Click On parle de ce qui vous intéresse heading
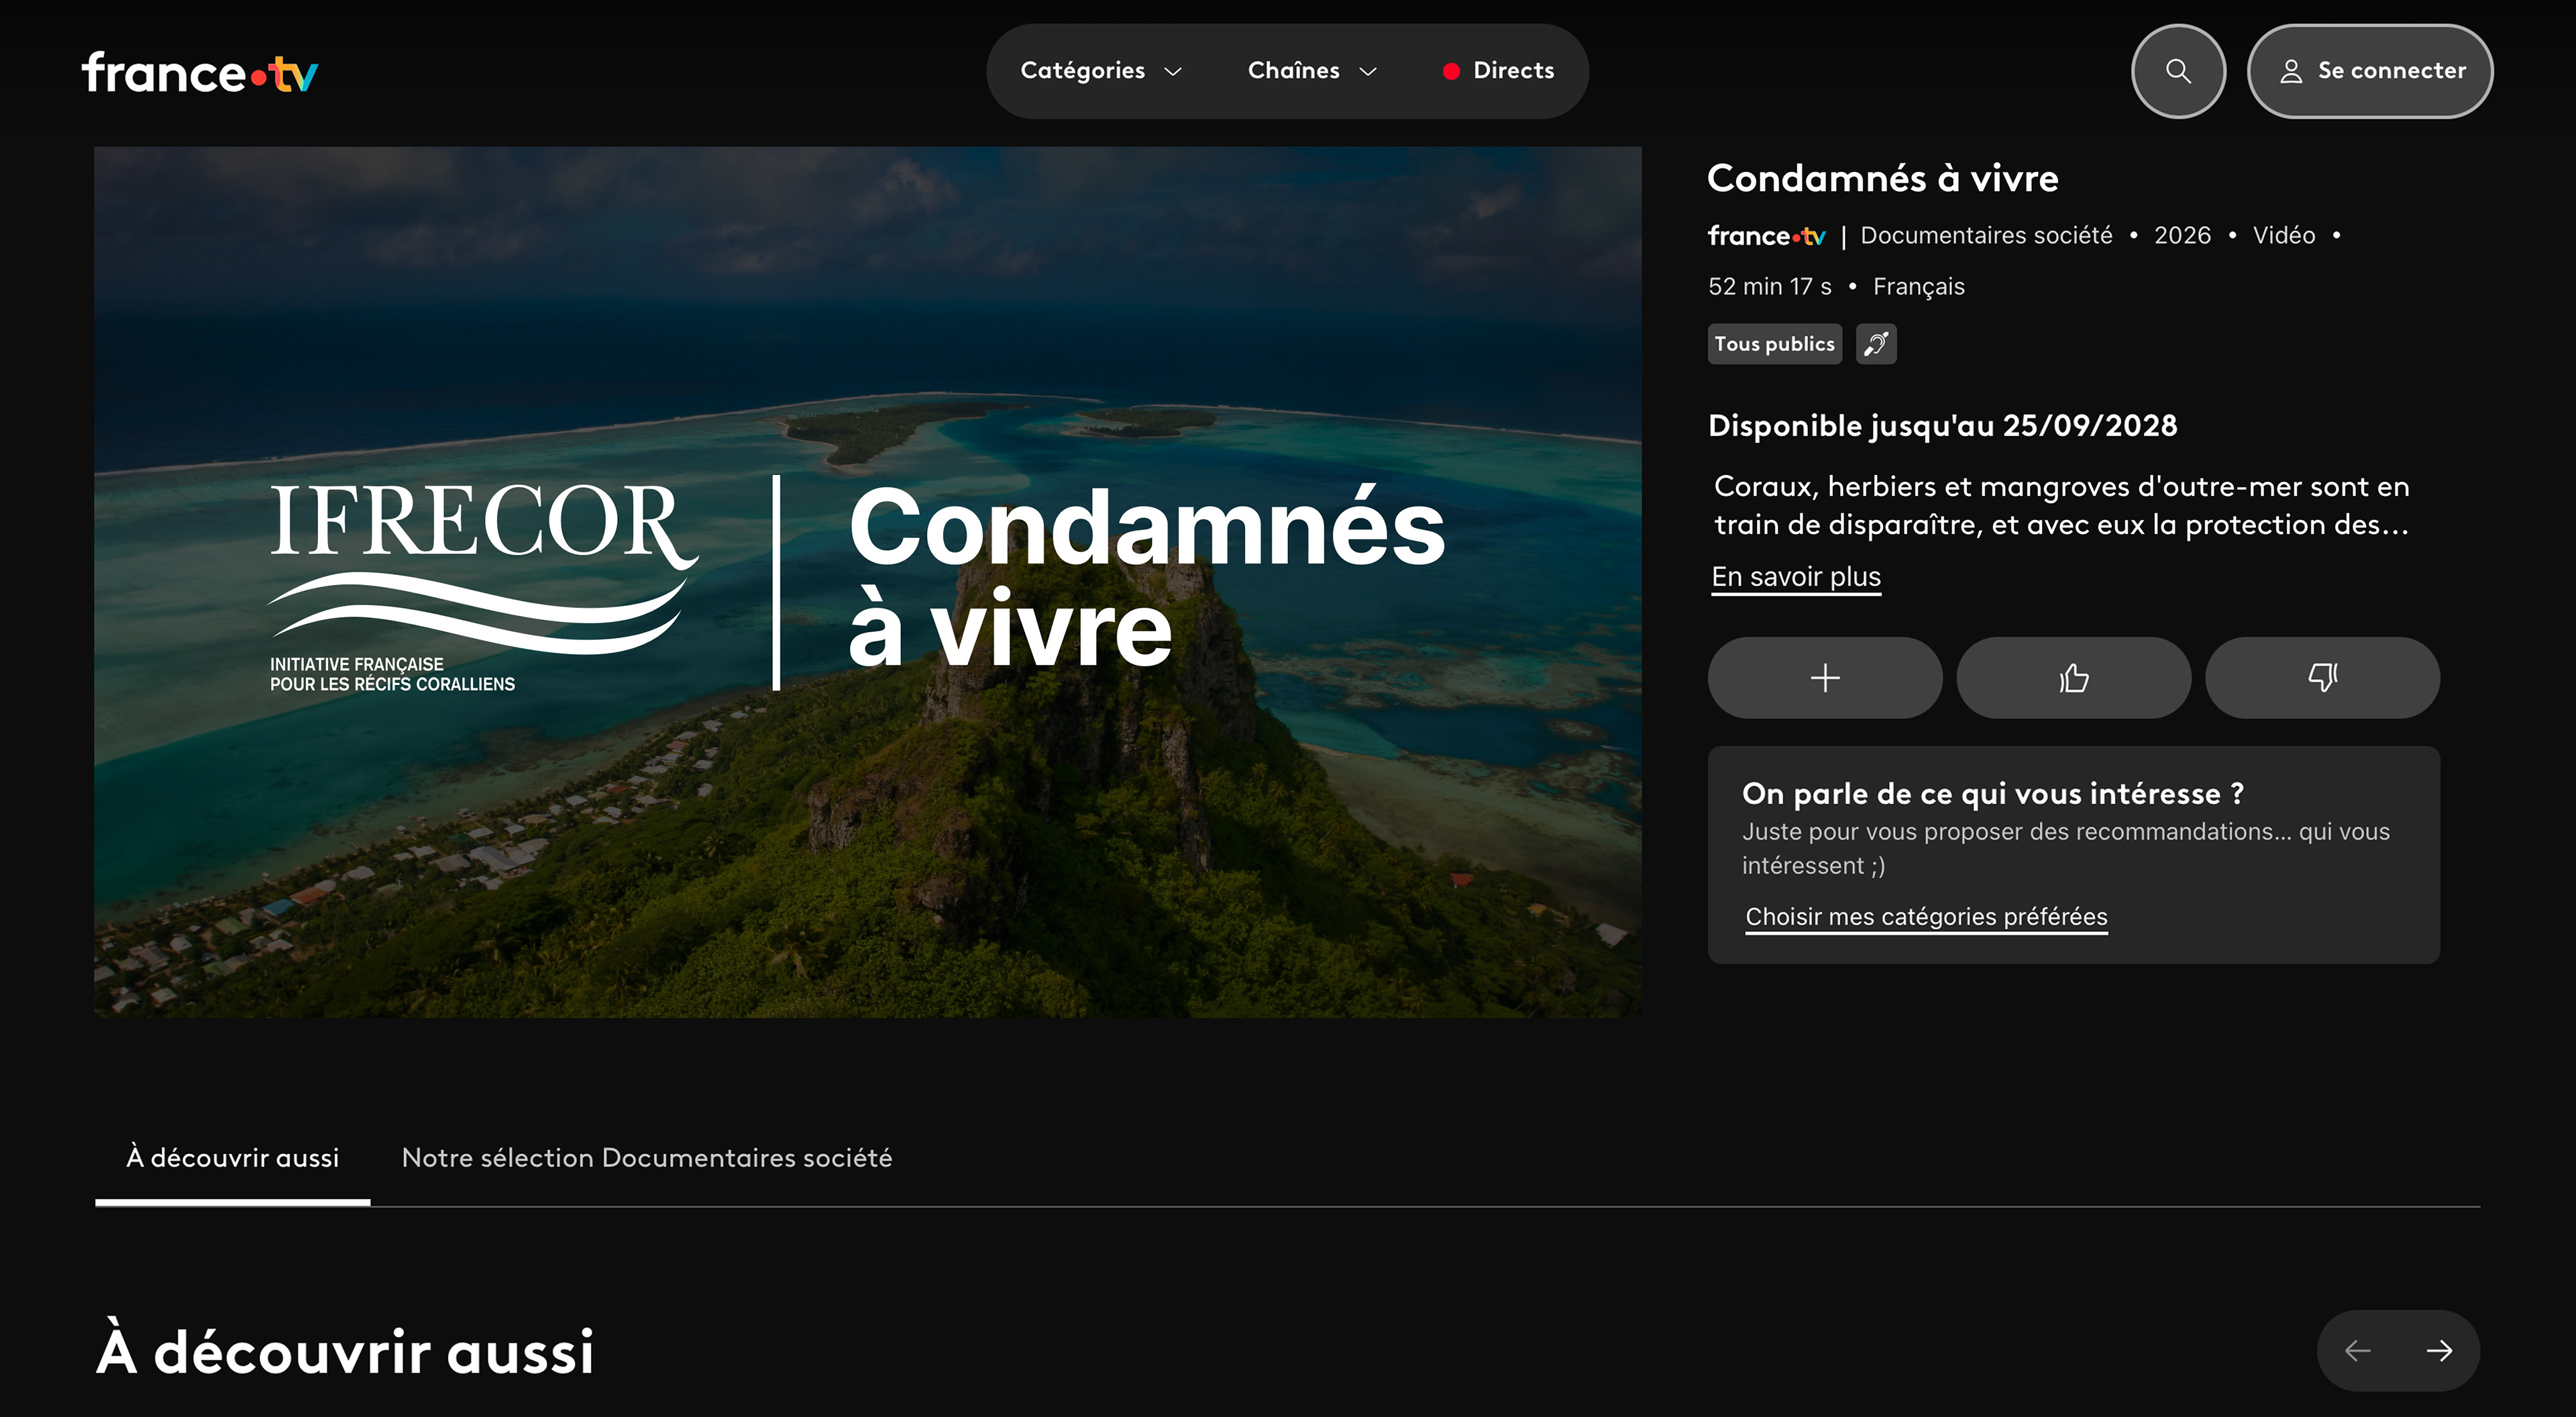Viewport: 2576px width, 1417px height. click(x=1993, y=794)
